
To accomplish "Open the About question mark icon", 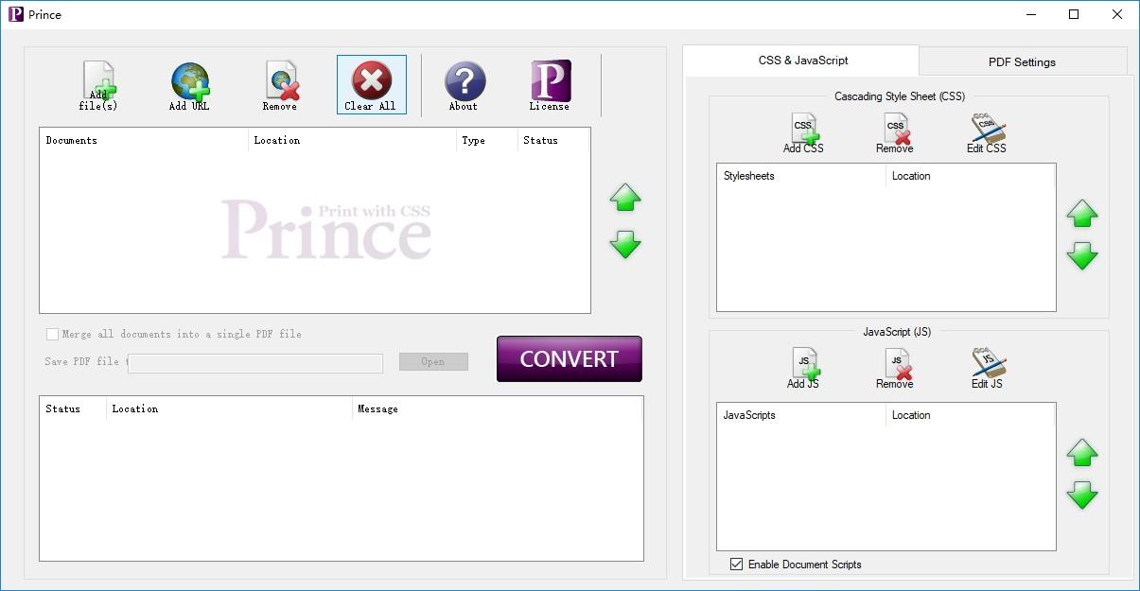I will click(464, 84).
